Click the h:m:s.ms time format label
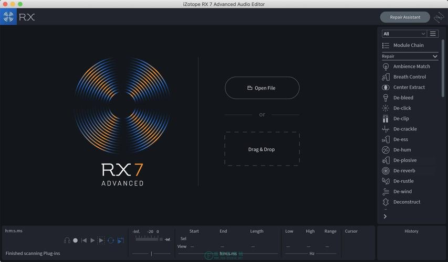448x262 pixels. (x=14, y=231)
